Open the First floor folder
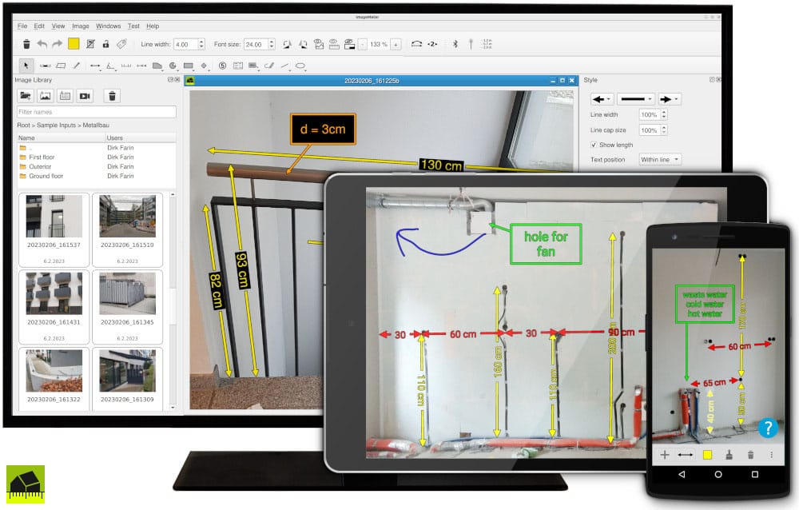Screen dimensions: 799x510 click(42, 157)
